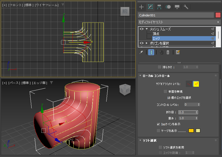This screenshot has height=157, width=222.
Task: Collapse the メッシュ スムーズ modifier tree
Action: [147, 29]
